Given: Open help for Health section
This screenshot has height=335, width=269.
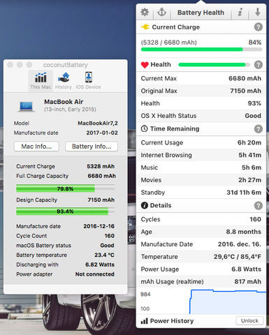Looking at the screenshot, I should pyautogui.click(x=258, y=65).
